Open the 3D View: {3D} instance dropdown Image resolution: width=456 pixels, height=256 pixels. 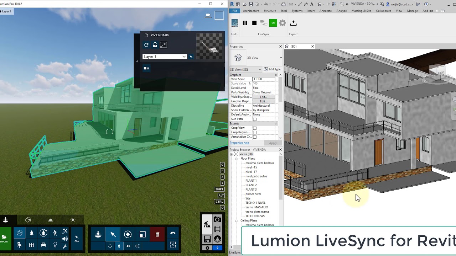[x=245, y=69]
